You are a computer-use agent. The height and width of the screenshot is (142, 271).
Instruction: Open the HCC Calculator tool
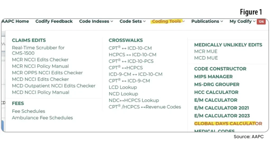(x=216, y=92)
